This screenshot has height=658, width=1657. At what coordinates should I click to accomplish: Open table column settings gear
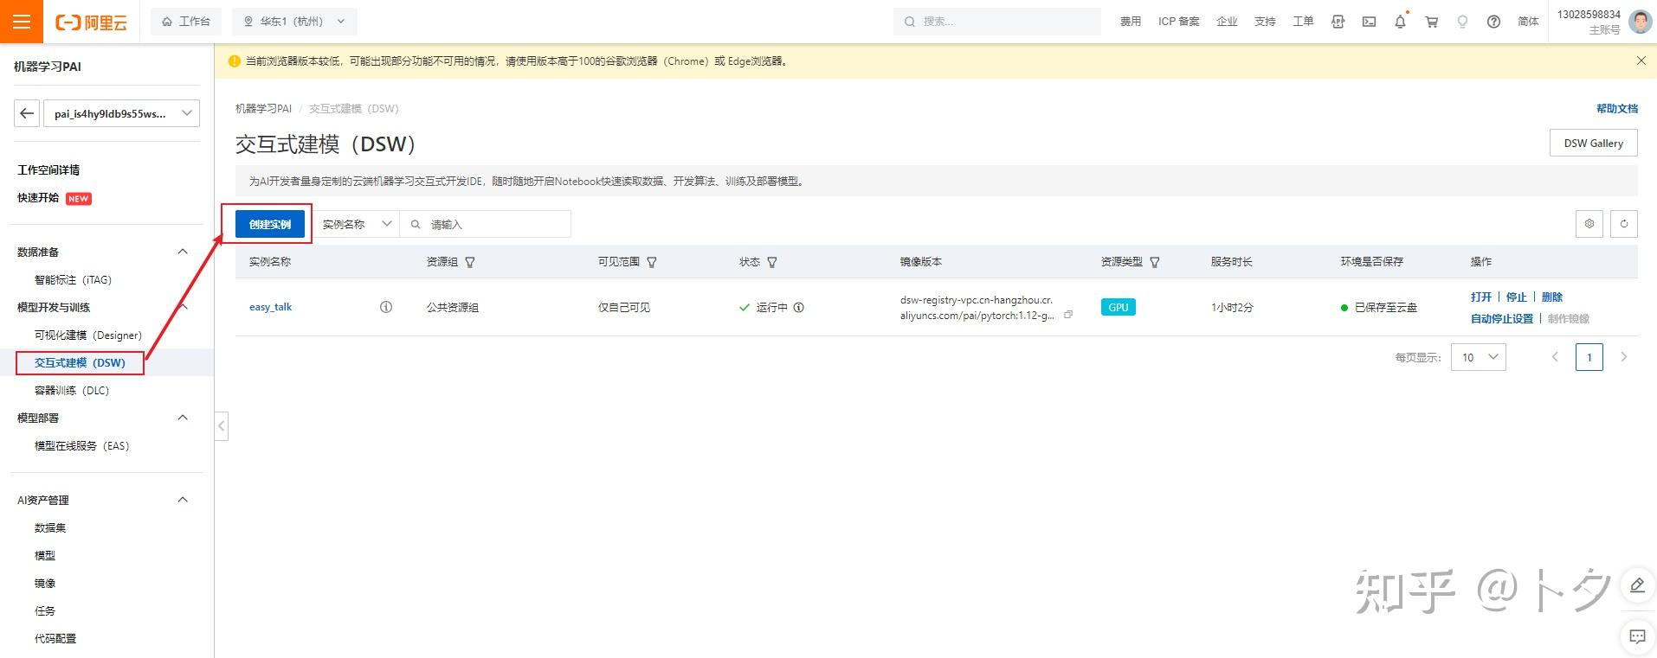coord(1589,224)
